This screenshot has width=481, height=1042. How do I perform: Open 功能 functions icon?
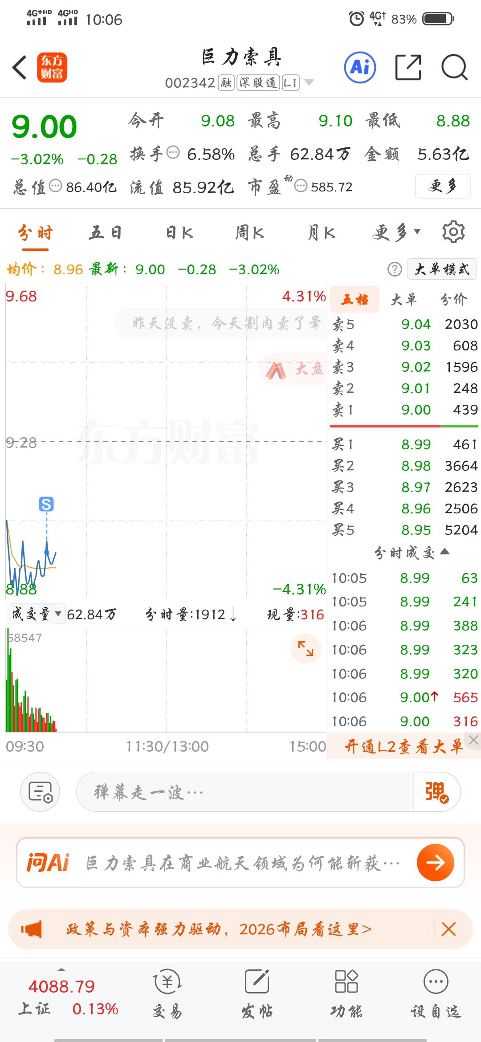(346, 994)
